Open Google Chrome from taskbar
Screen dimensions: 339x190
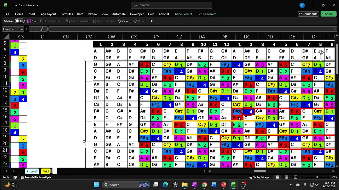[x=204, y=185]
